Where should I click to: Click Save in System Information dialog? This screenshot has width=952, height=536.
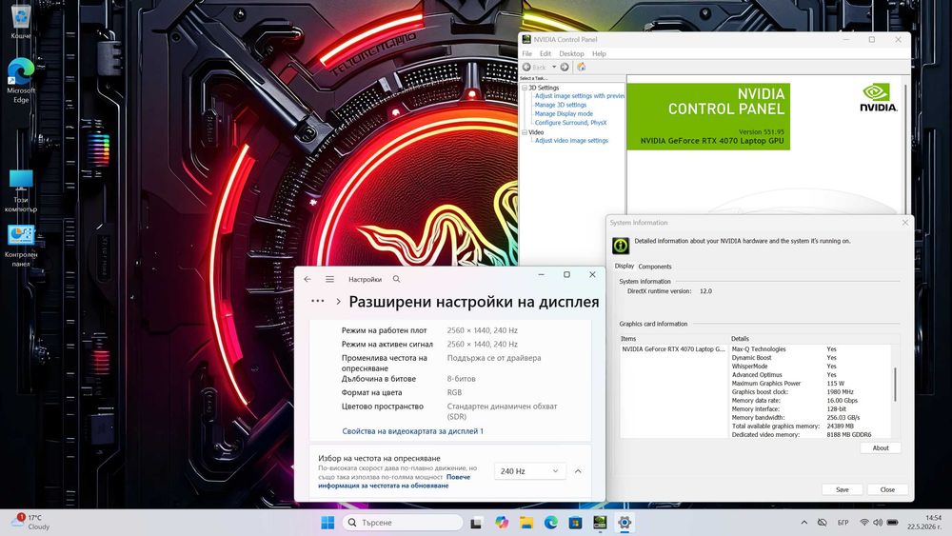843,489
